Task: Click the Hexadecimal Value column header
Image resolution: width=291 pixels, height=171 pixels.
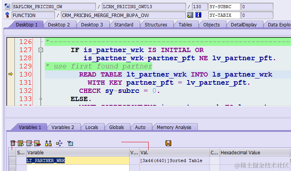Action: (255, 152)
